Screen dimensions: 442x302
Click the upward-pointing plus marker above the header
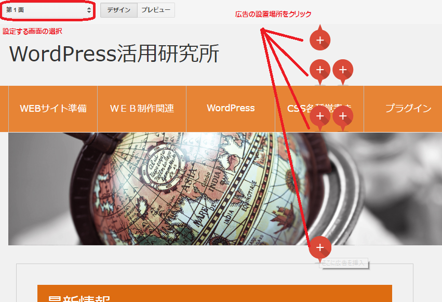tap(320, 39)
